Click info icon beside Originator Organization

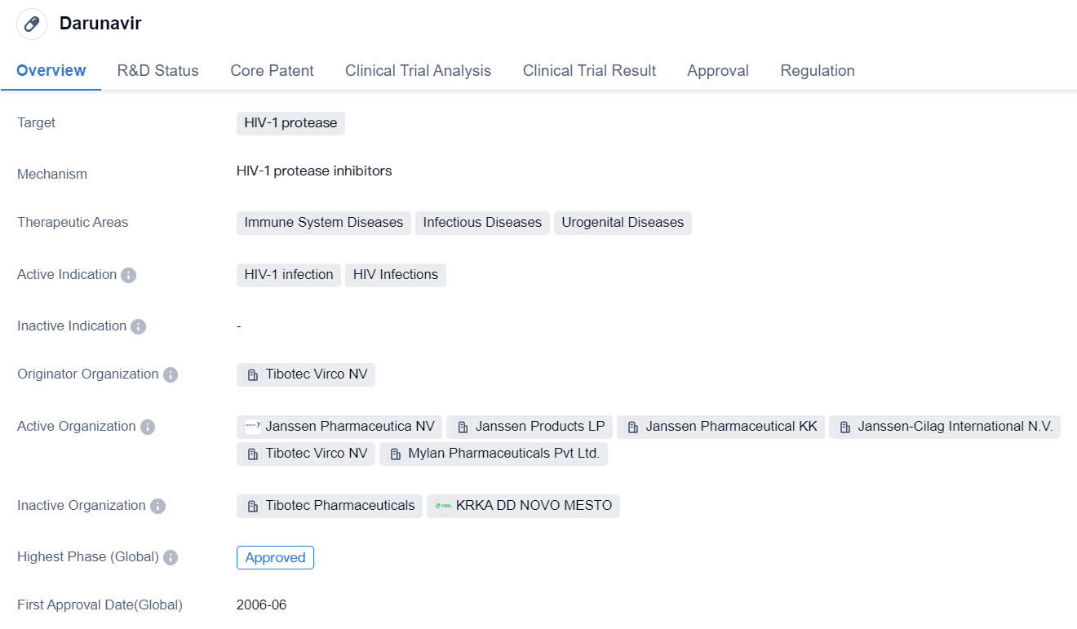[x=170, y=374]
